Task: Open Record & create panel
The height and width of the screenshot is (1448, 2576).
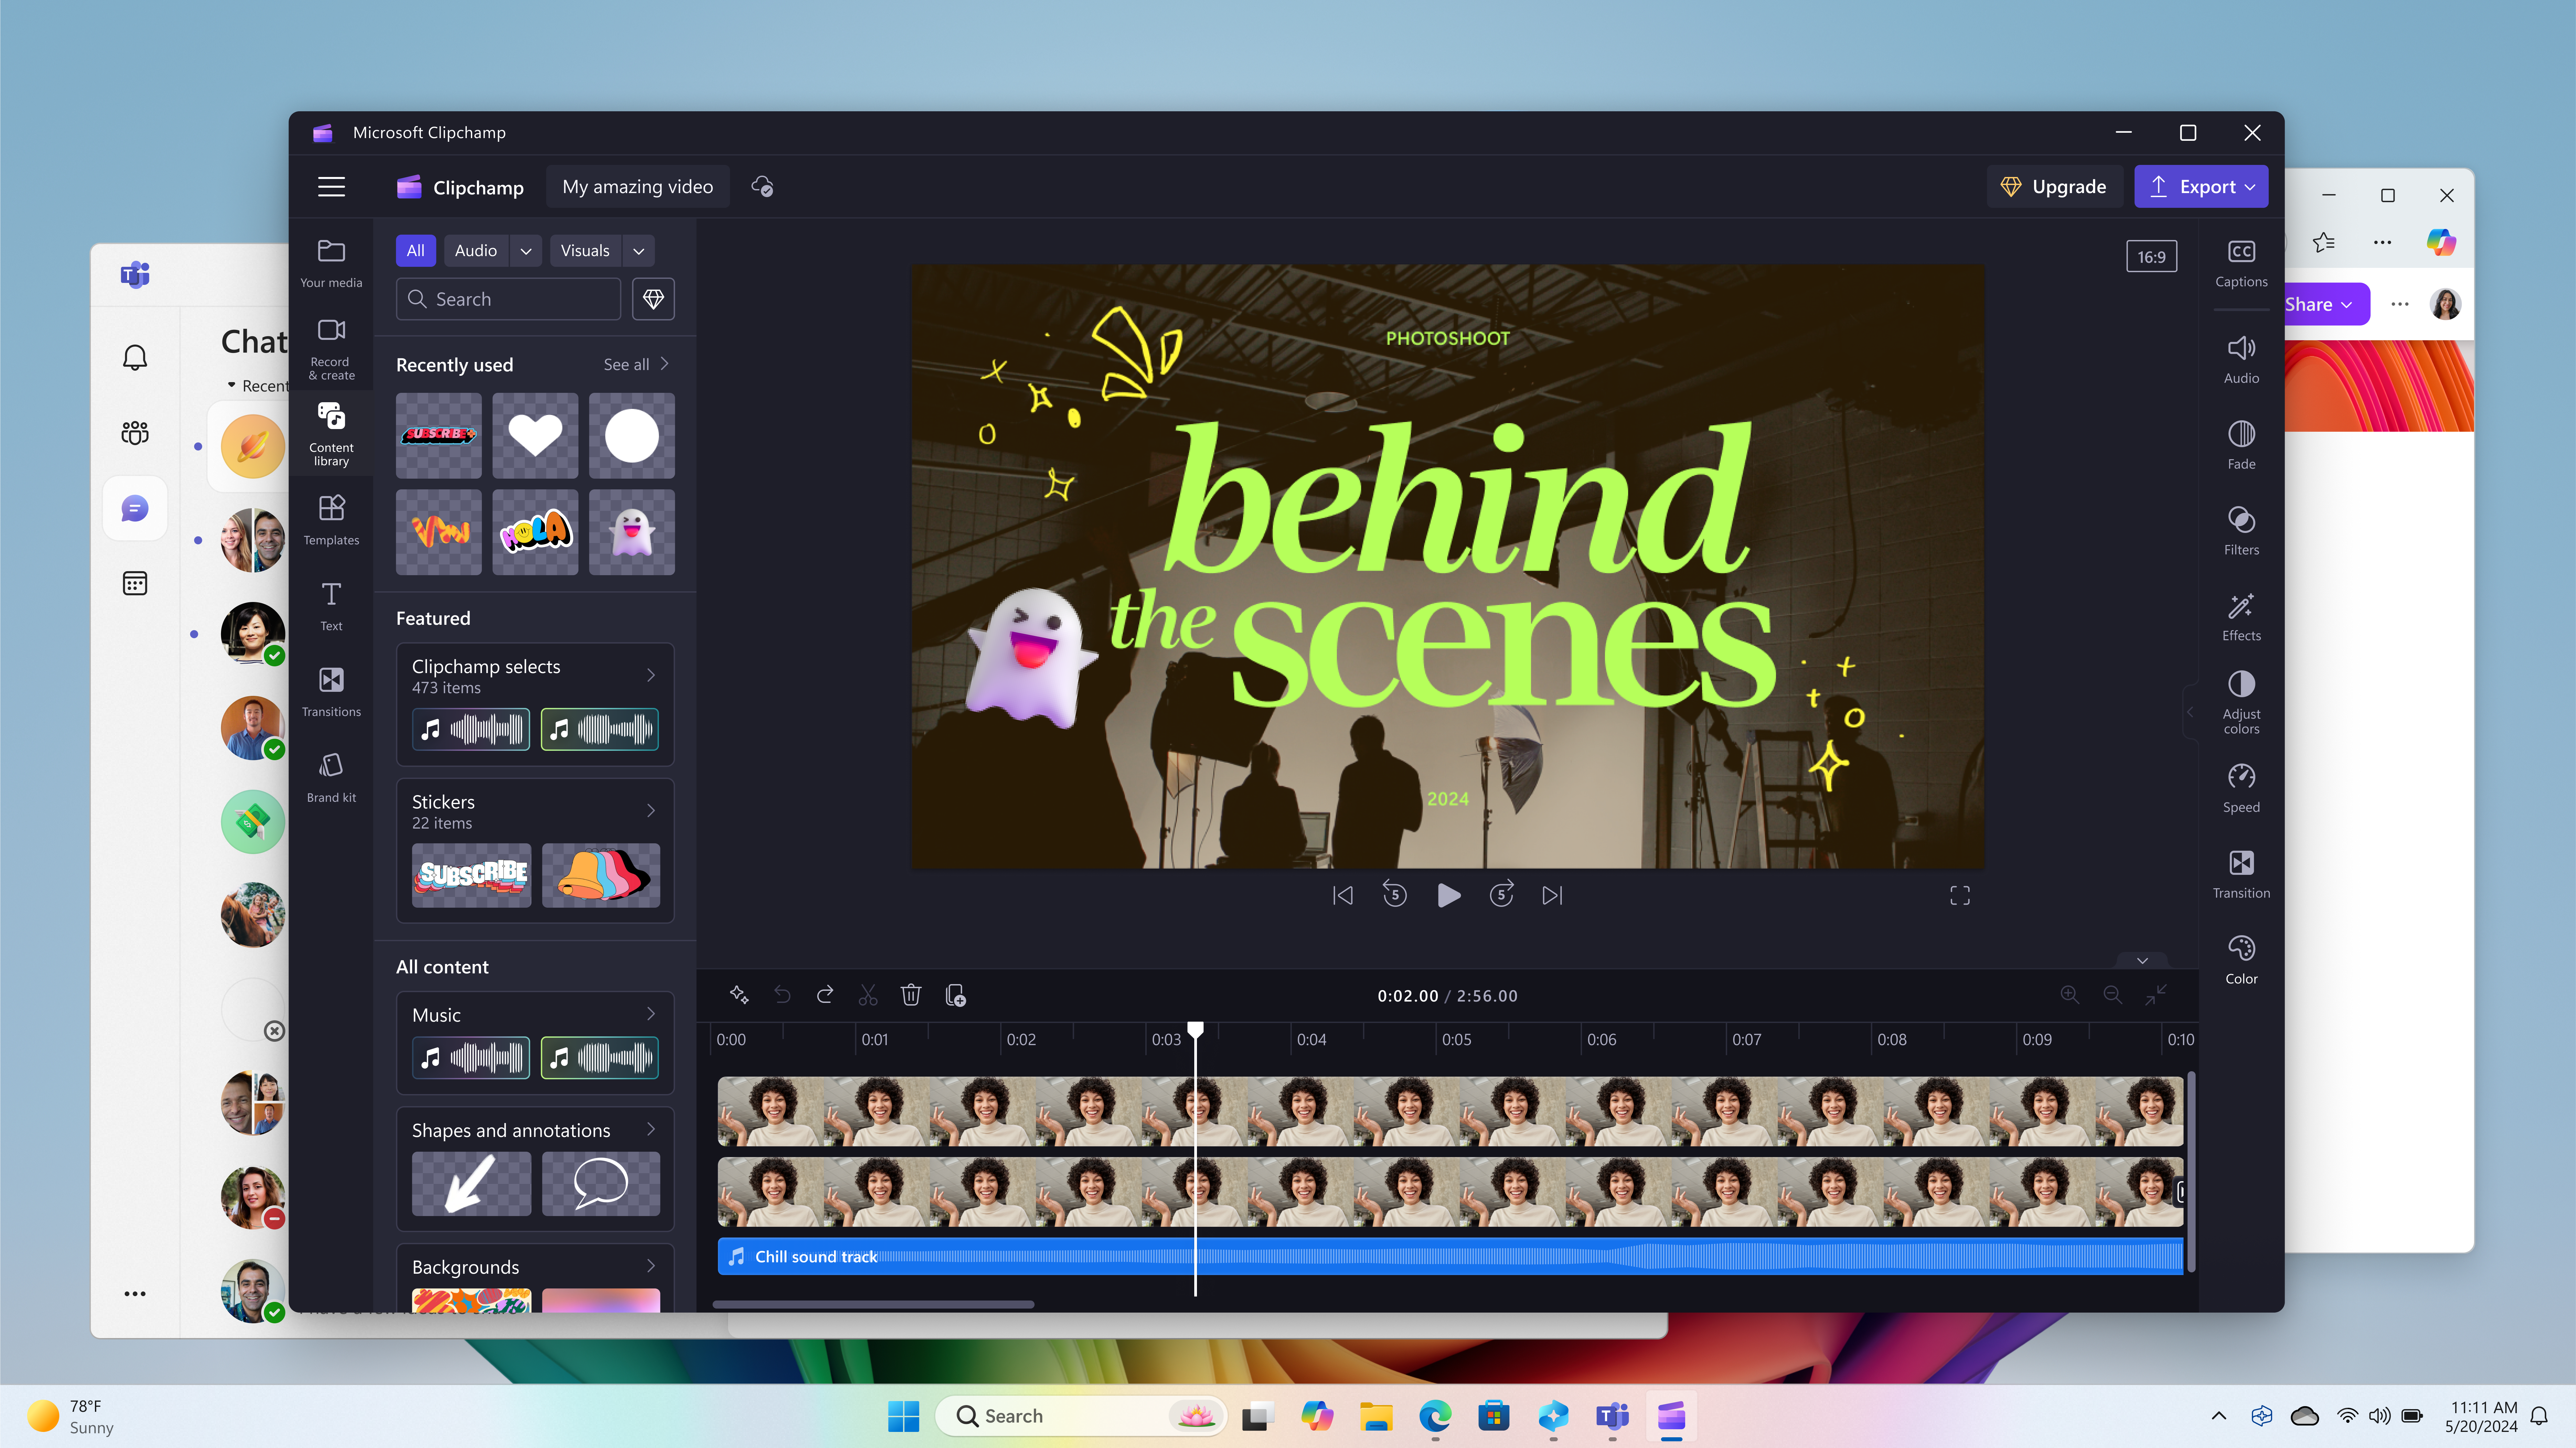Action: pos(331,349)
